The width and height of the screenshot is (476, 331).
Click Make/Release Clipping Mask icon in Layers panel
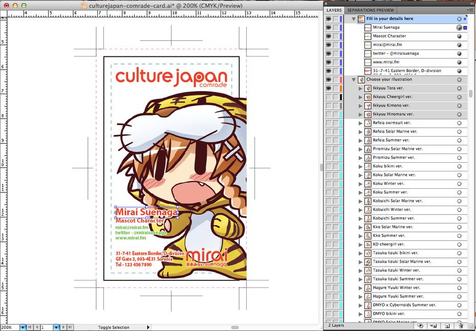[420, 325]
